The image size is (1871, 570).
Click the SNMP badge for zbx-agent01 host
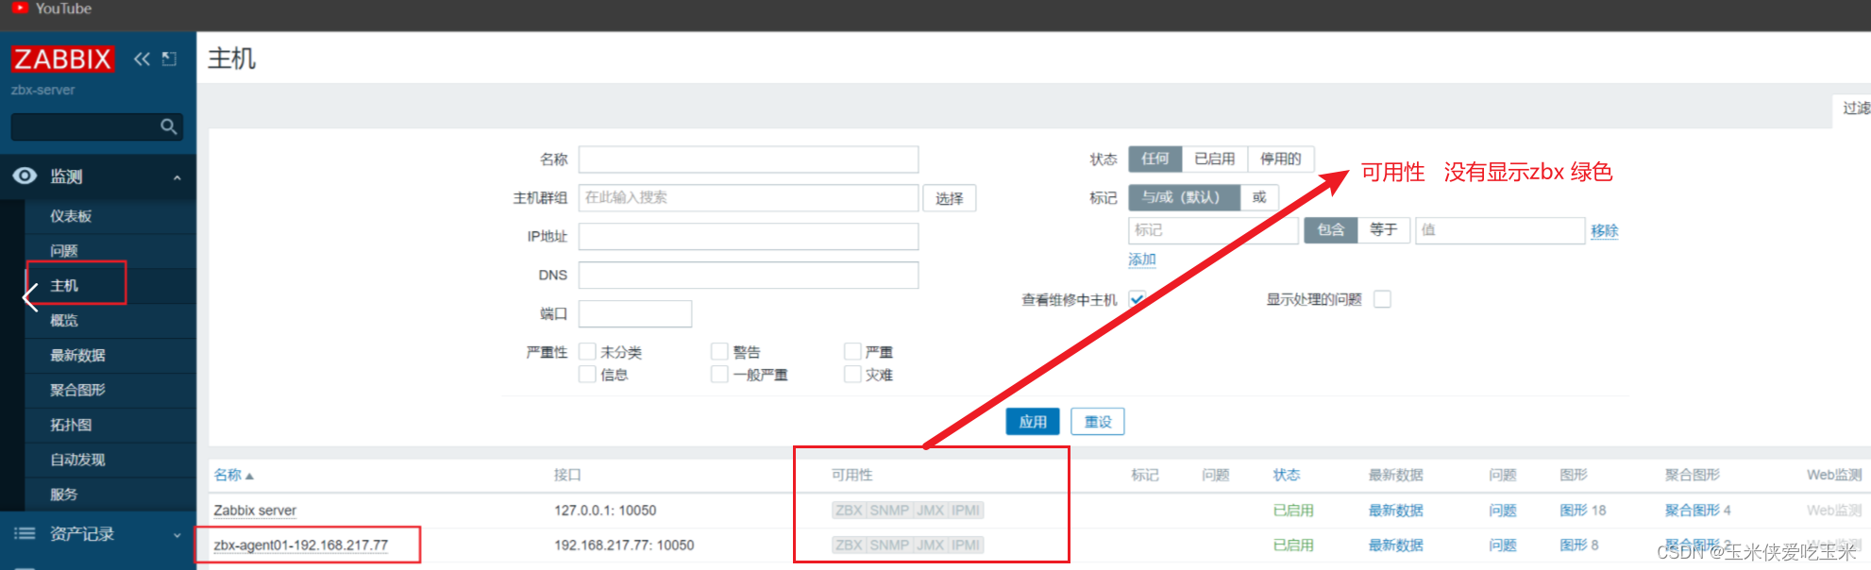coord(889,545)
